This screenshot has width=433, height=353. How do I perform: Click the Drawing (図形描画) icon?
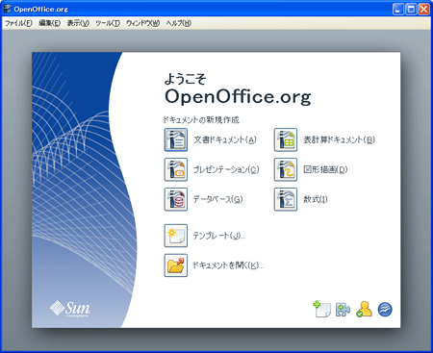286,169
